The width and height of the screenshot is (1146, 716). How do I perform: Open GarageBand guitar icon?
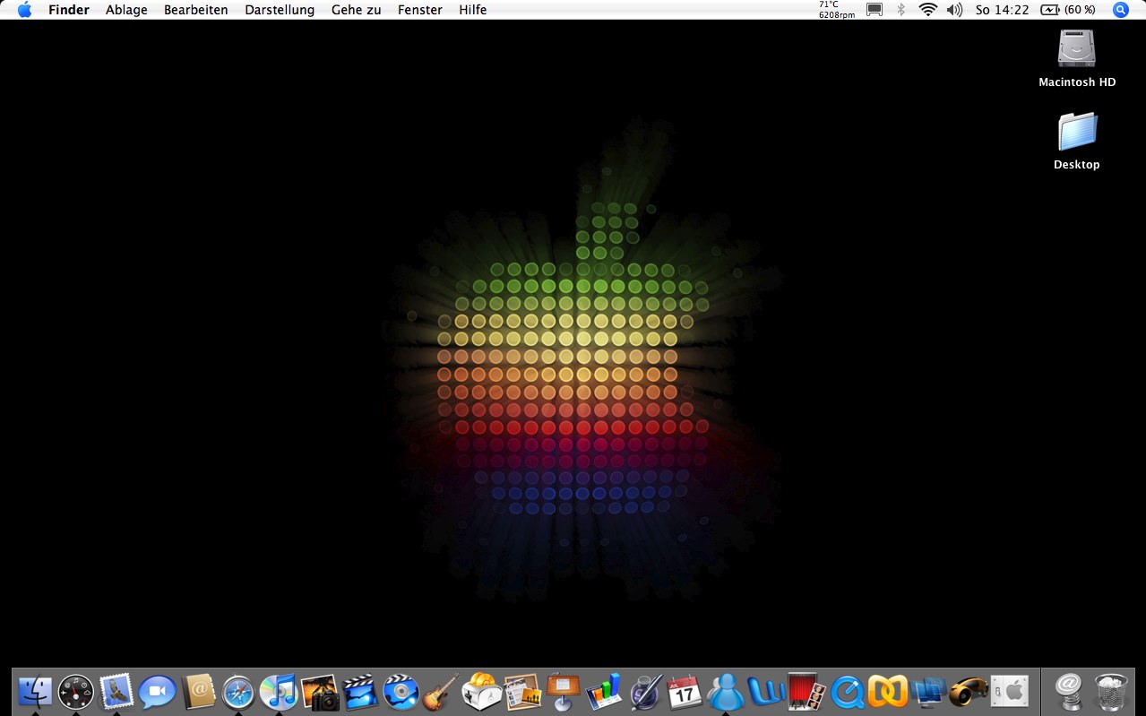441,692
